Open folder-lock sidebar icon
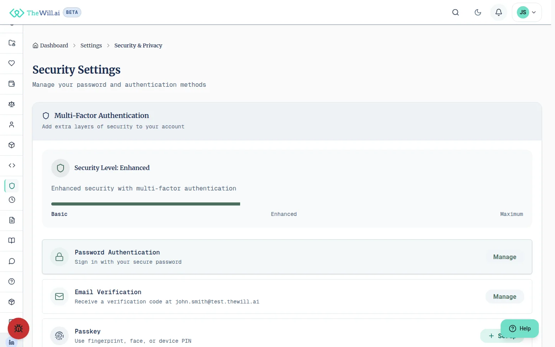This screenshot has width=555, height=347. [x=12, y=43]
